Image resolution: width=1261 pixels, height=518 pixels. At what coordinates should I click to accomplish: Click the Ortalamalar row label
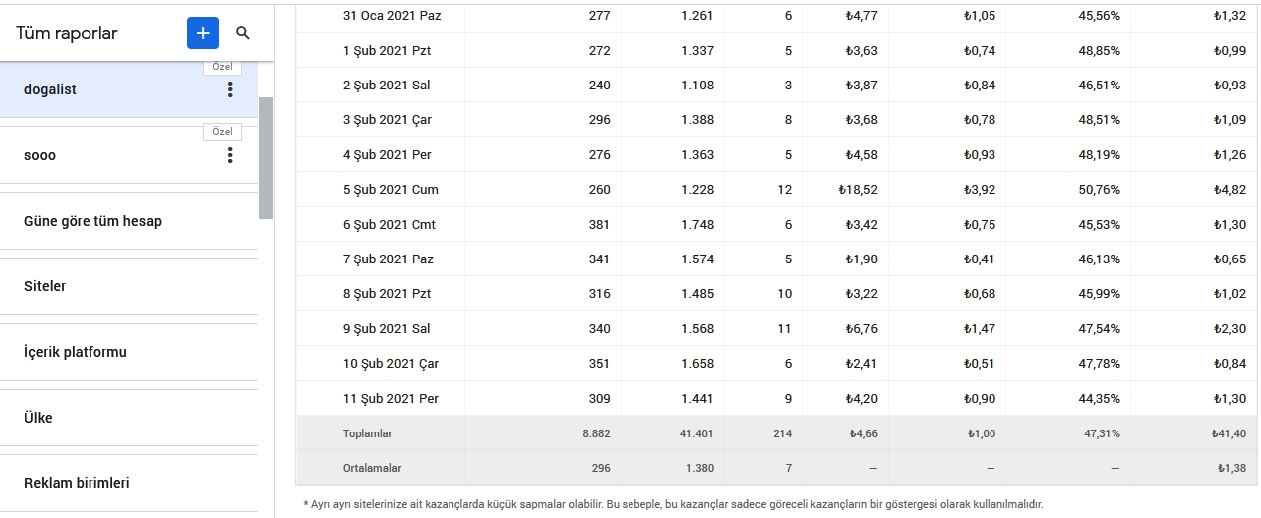pos(372,468)
